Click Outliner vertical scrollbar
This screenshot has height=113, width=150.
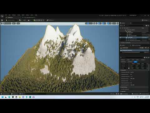(149, 37)
